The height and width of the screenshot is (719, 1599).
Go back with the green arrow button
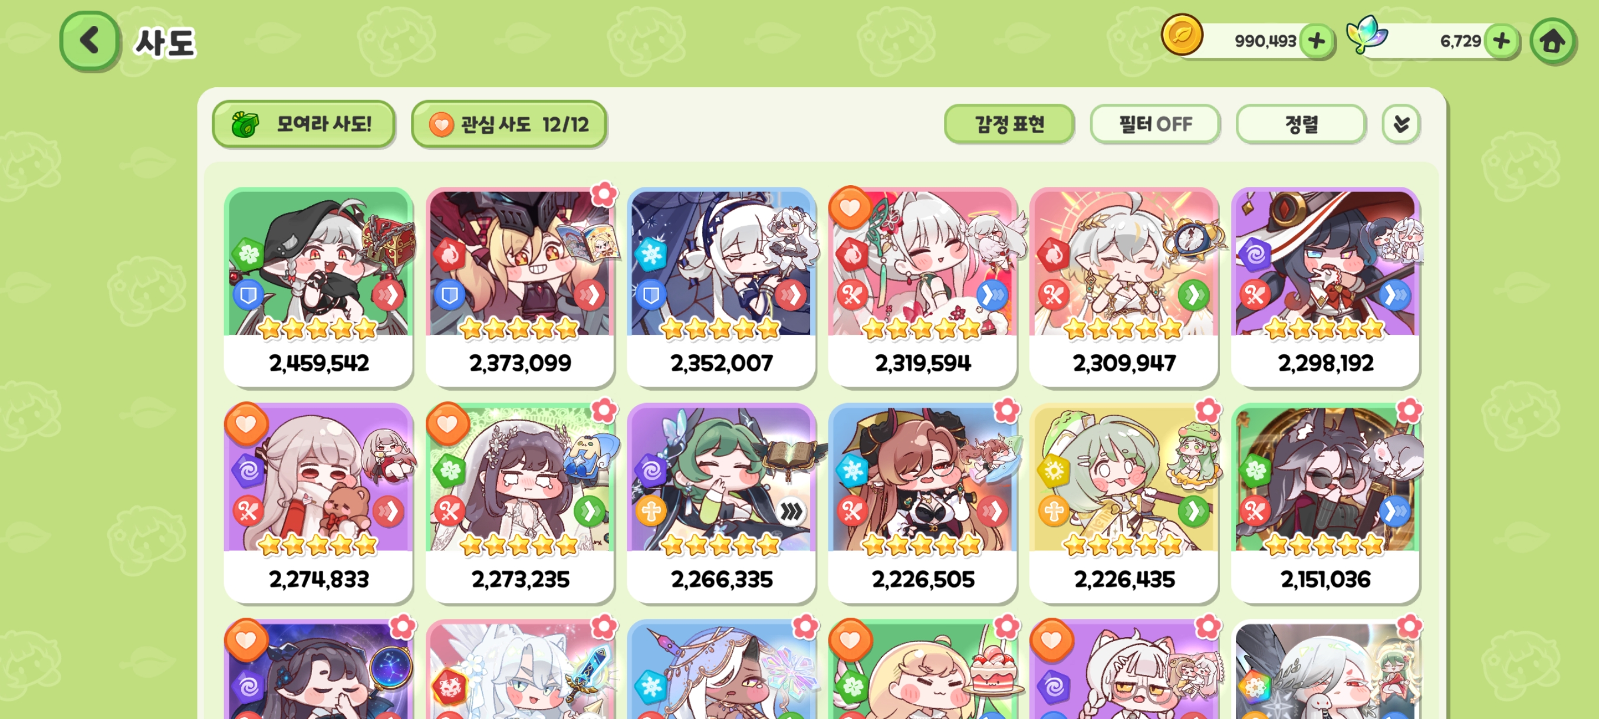90,41
